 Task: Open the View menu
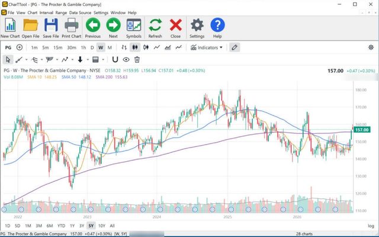coord(21,12)
